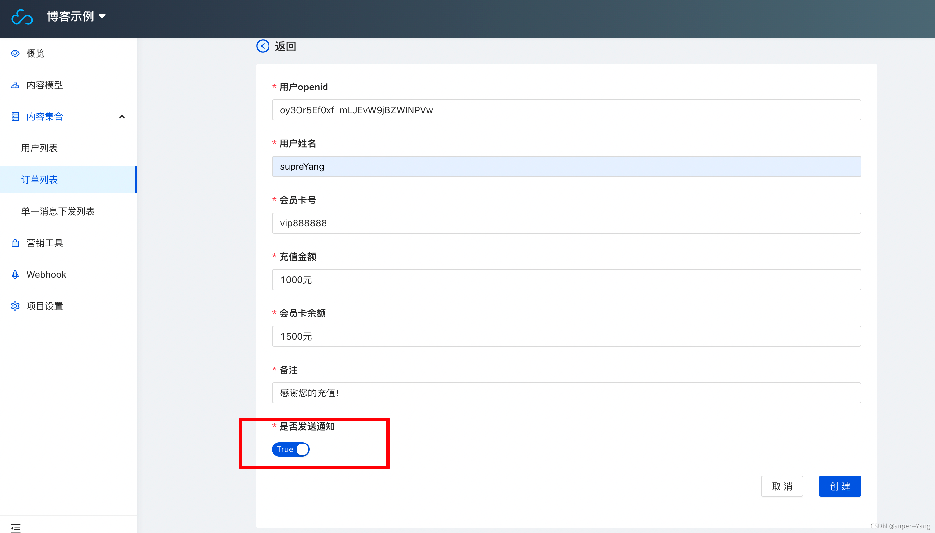Image resolution: width=935 pixels, height=533 pixels.
Task: Click the 创建 button
Action: pyautogui.click(x=839, y=486)
